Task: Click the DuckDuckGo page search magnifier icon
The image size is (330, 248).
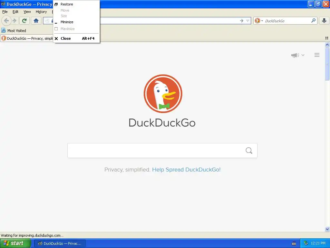Action: (249, 150)
